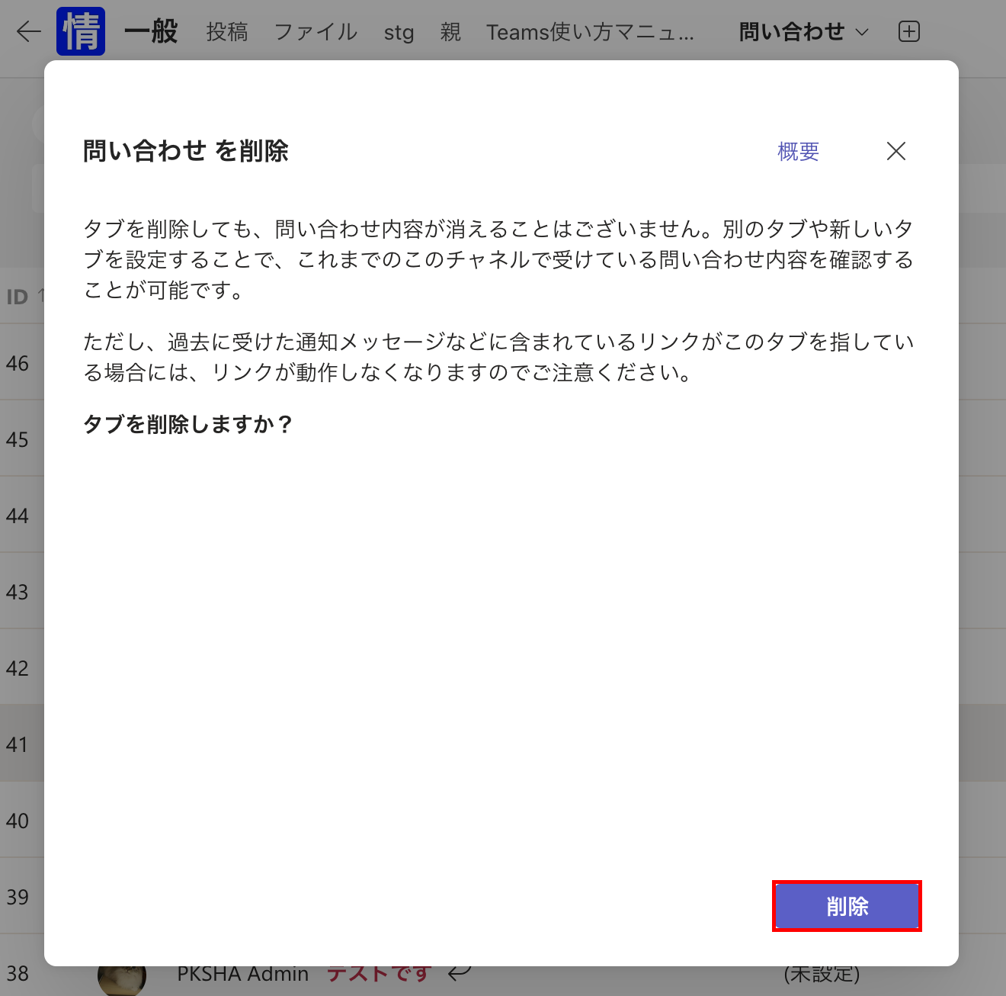
Task: Click the (未設定) cell
Action: pos(822,974)
